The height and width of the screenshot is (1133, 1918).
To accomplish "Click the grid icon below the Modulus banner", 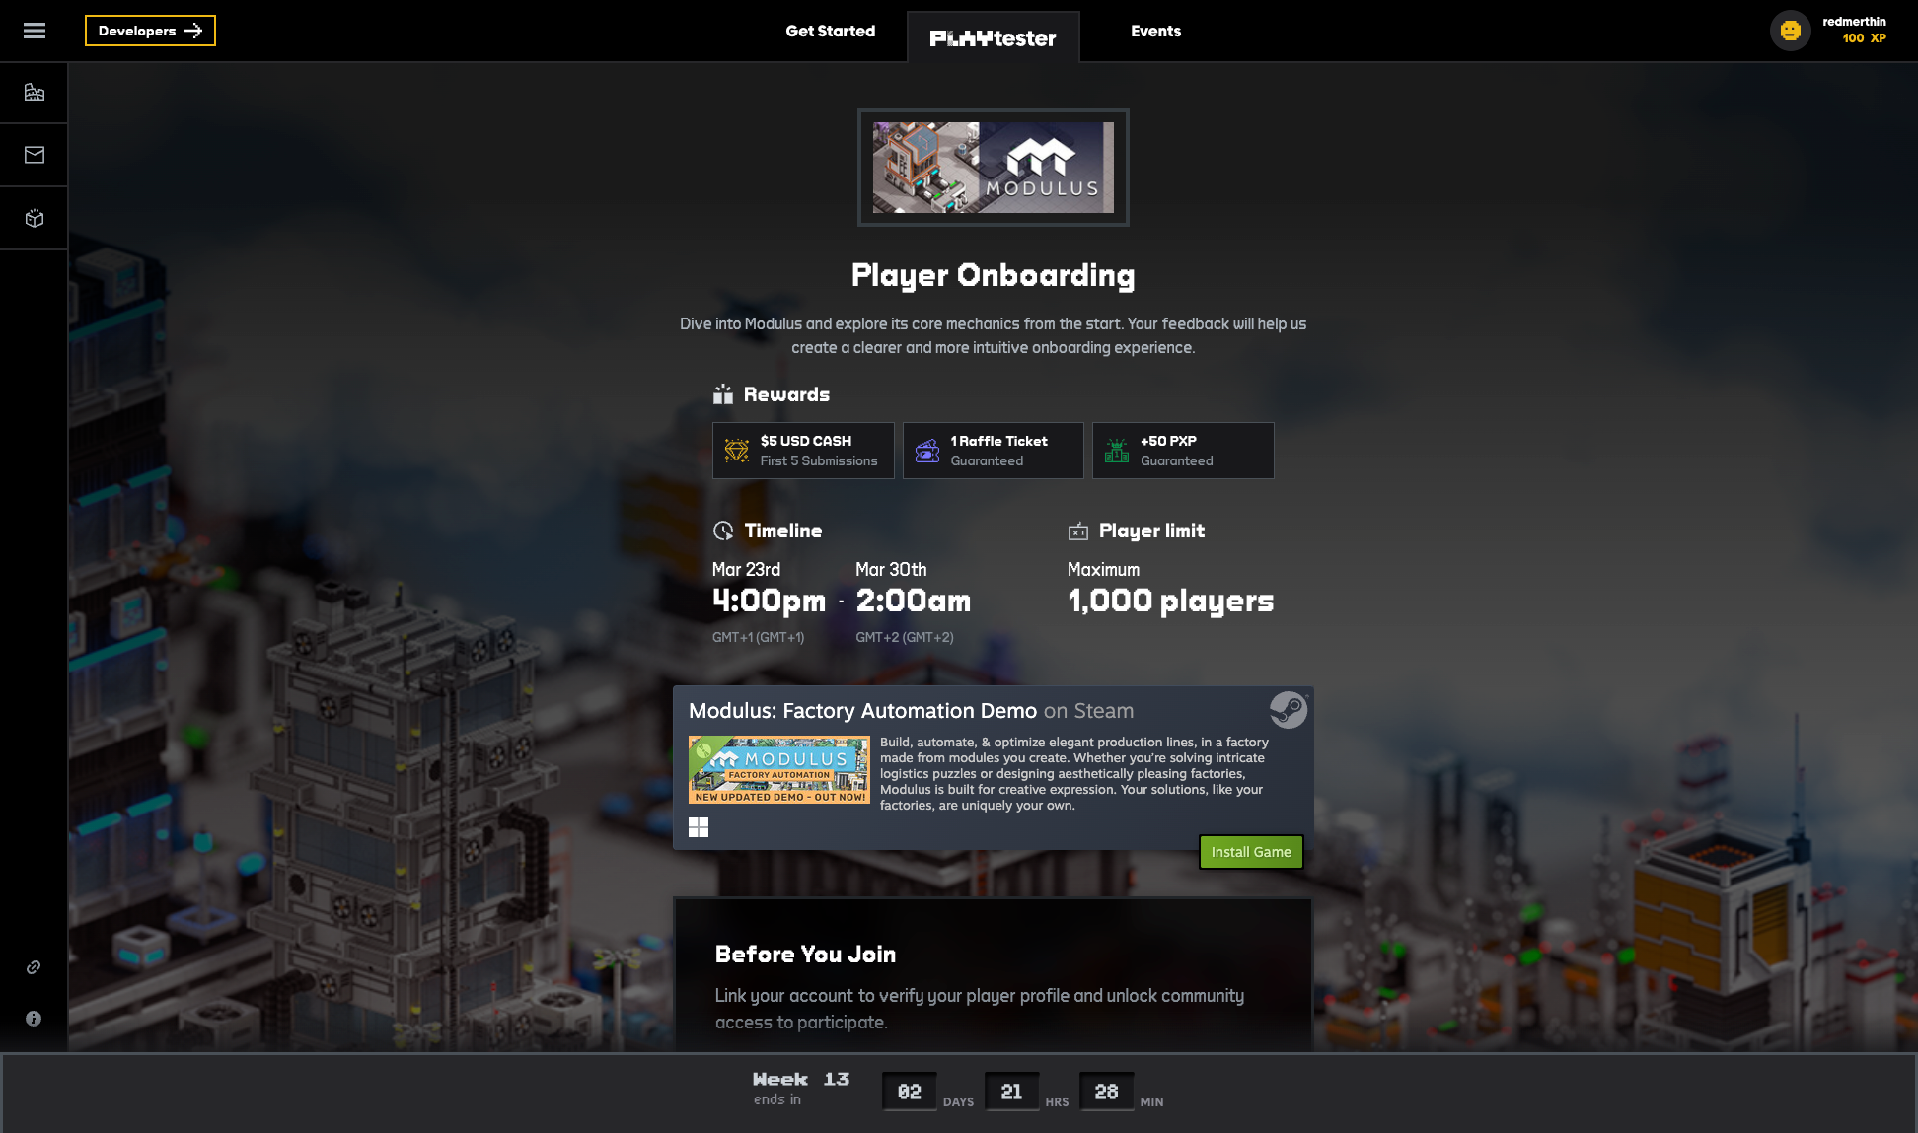I will point(699,827).
